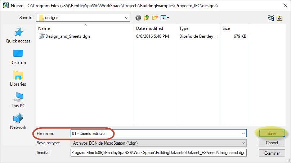291x163 pixels.
Task: Open the This PC location
Action: point(18,100)
